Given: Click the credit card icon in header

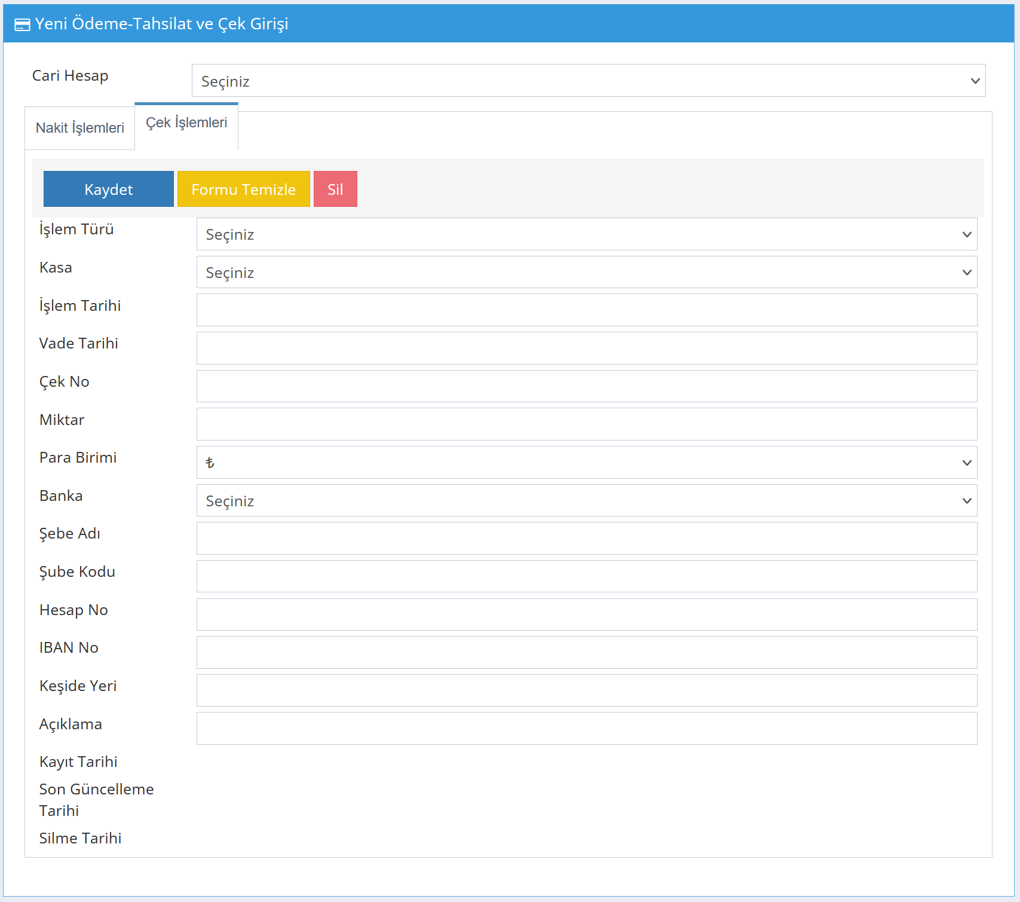Looking at the screenshot, I should coord(22,25).
